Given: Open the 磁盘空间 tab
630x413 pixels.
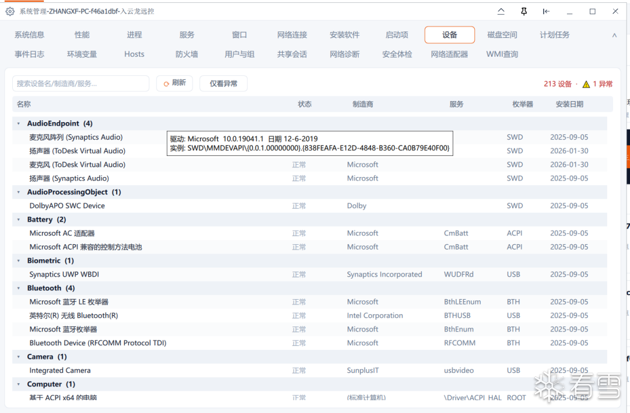Looking at the screenshot, I should [x=502, y=34].
